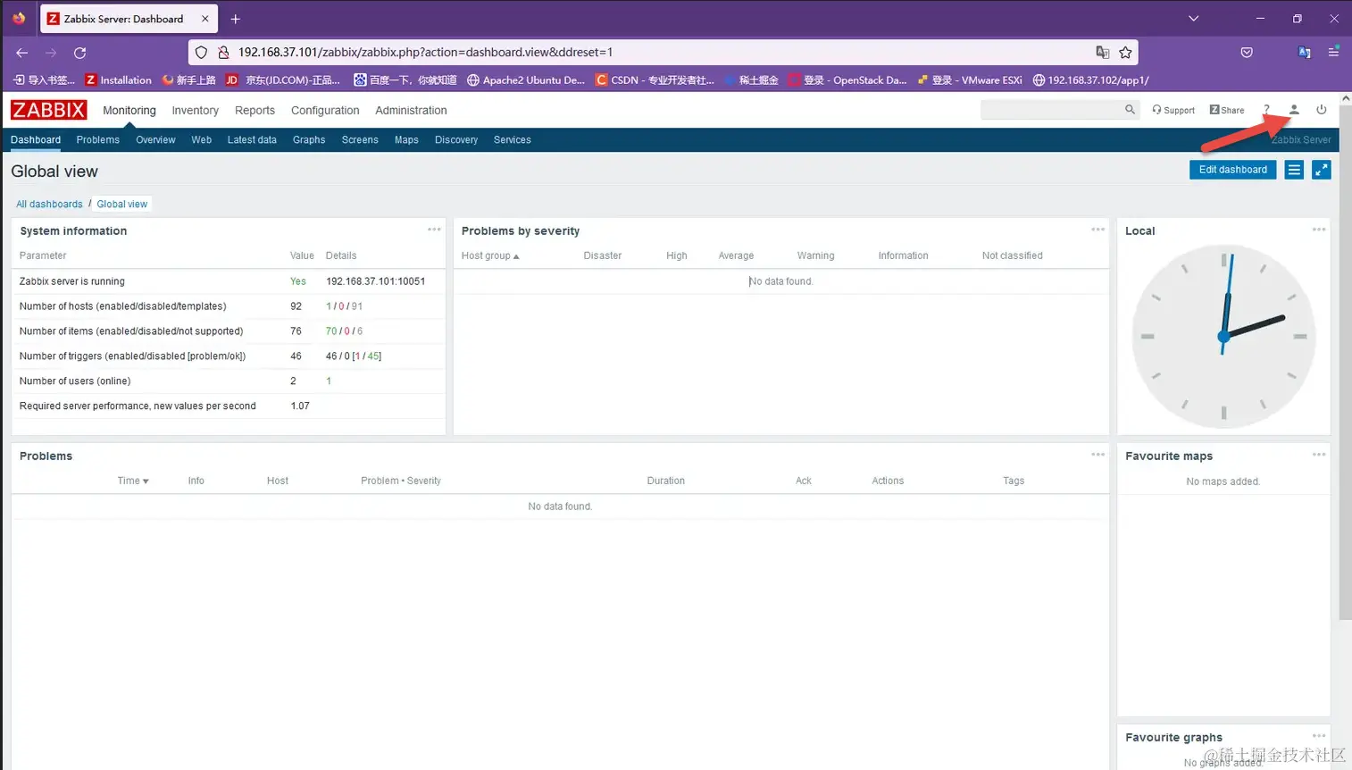Open Problems widget options dots

pos(1097,455)
